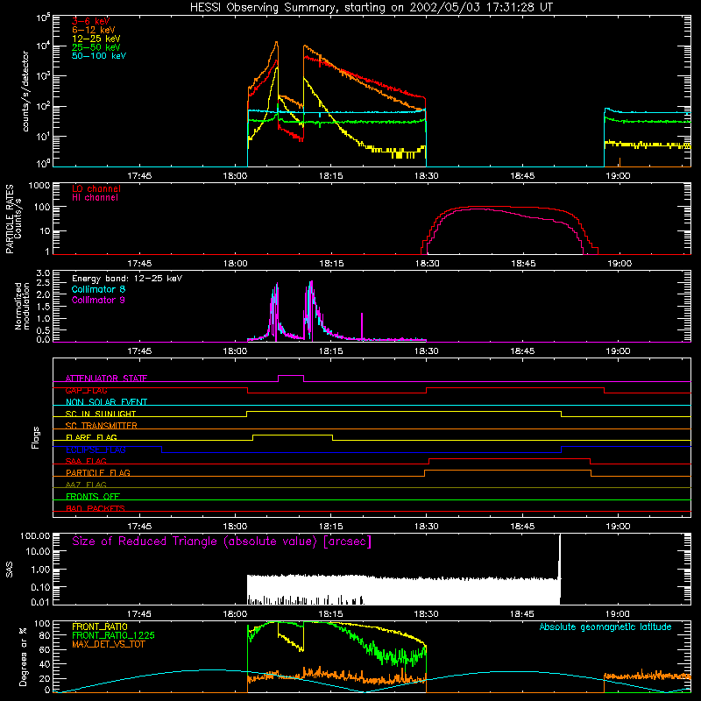Click the 18:15 tick label under modulation plot
Screen dimensions: 701x701
click(x=331, y=351)
